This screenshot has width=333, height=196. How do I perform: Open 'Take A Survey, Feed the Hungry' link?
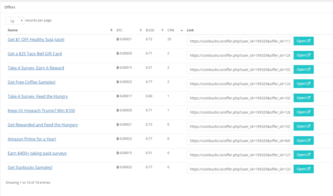pos(38,96)
